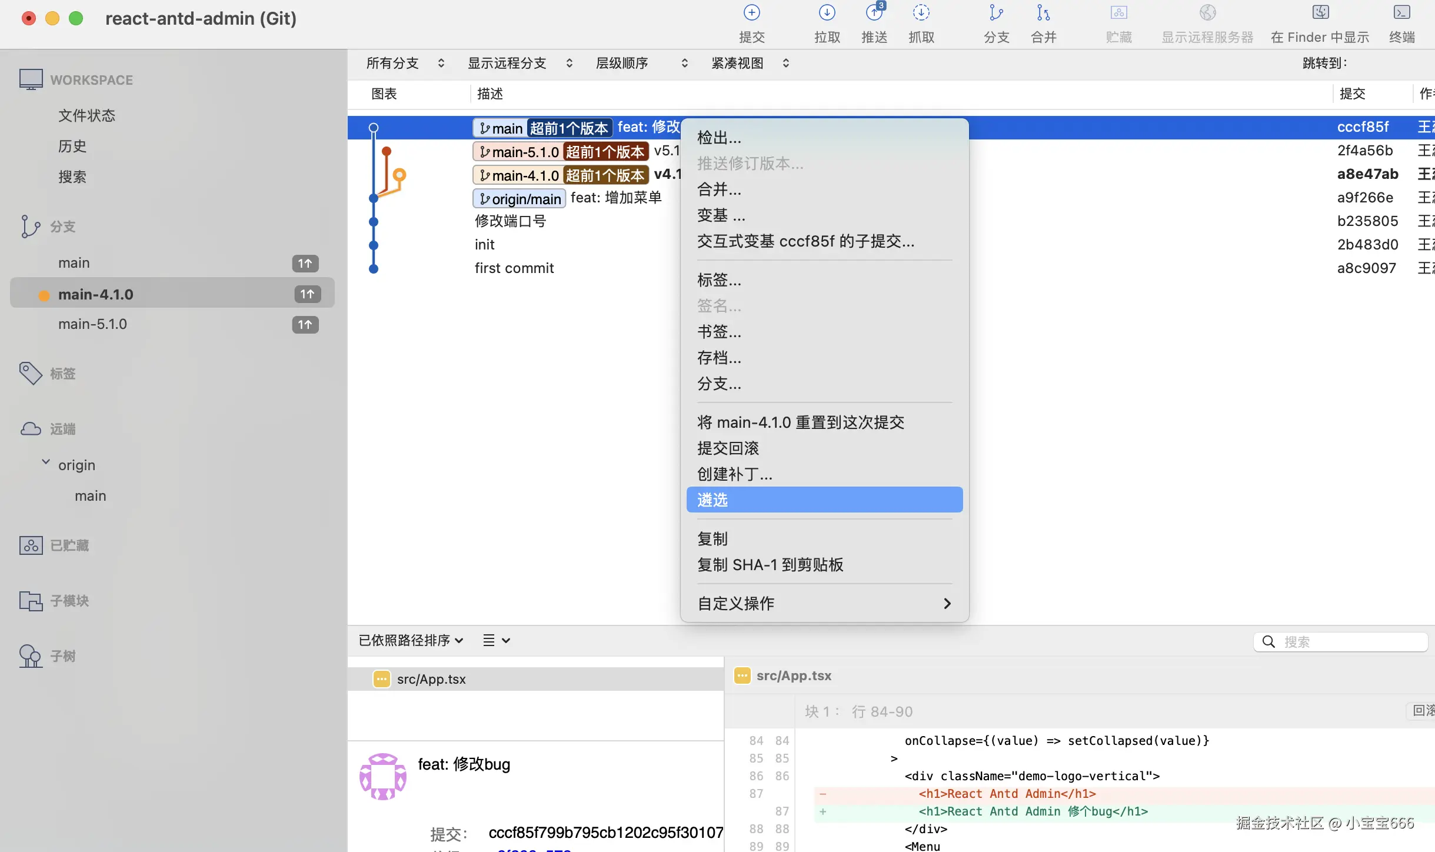The width and height of the screenshot is (1435, 852).
Task: Open the 显示远程分支 dropdown
Action: pos(519,63)
